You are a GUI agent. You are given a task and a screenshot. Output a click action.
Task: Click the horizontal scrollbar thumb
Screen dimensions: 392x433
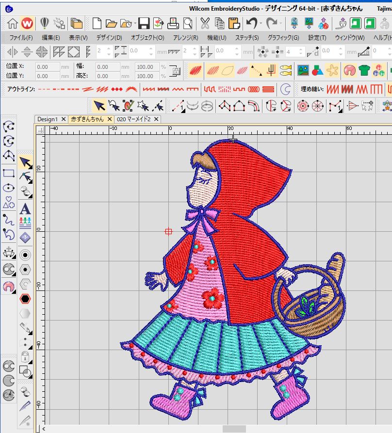(234, 429)
